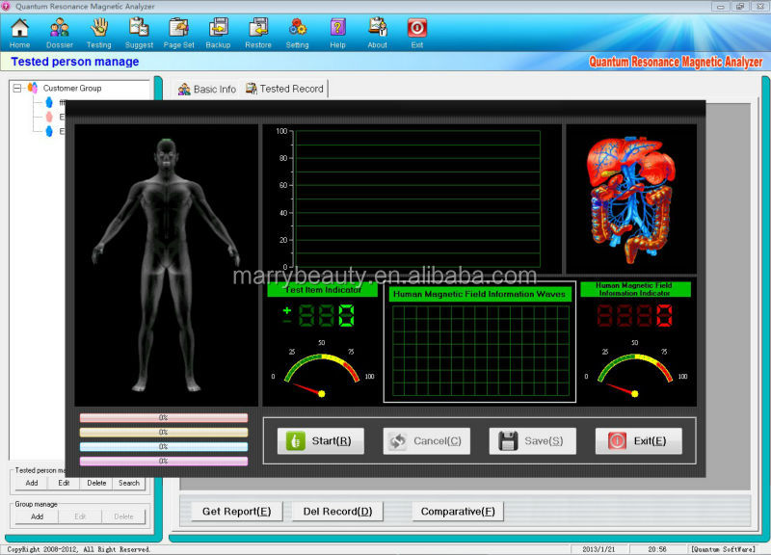This screenshot has height=555, width=771.
Task: Click the Backup disk icon
Action: 219,29
